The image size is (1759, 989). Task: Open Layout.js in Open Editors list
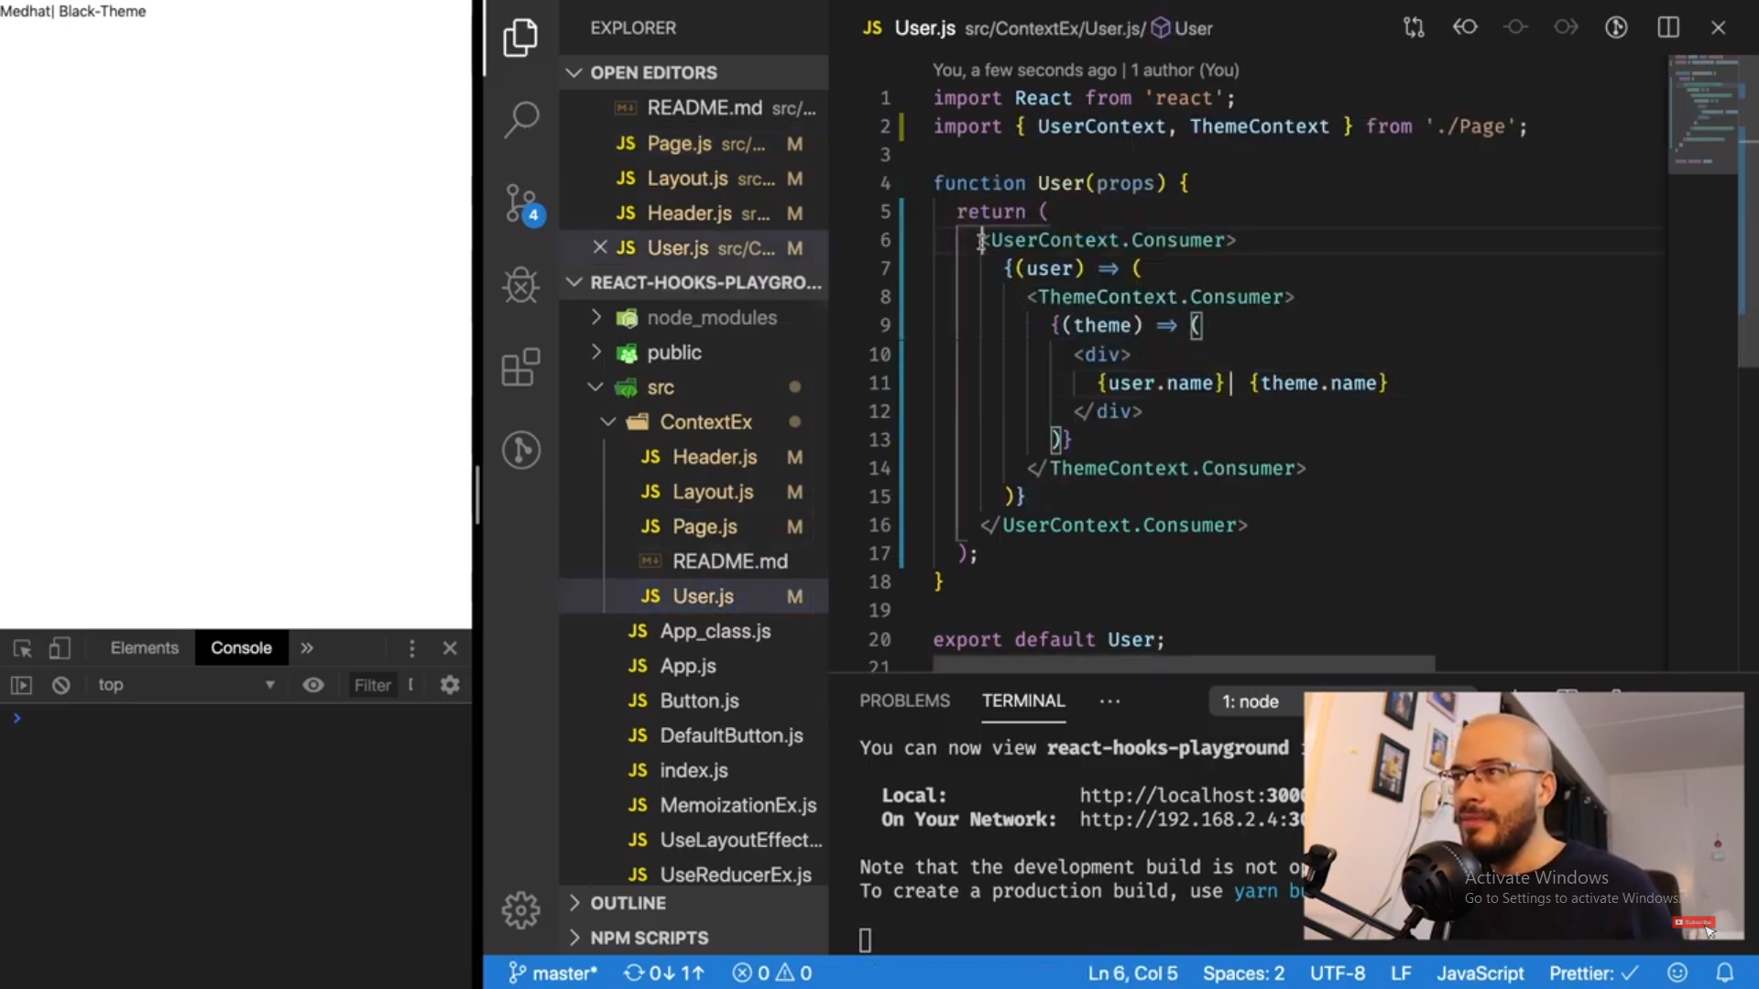point(694,179)
